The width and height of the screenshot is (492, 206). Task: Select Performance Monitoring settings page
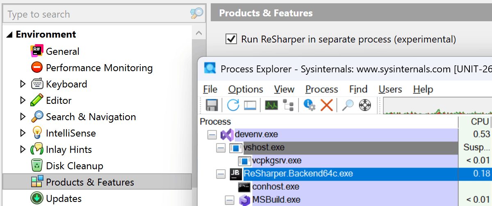click(99, 68)
